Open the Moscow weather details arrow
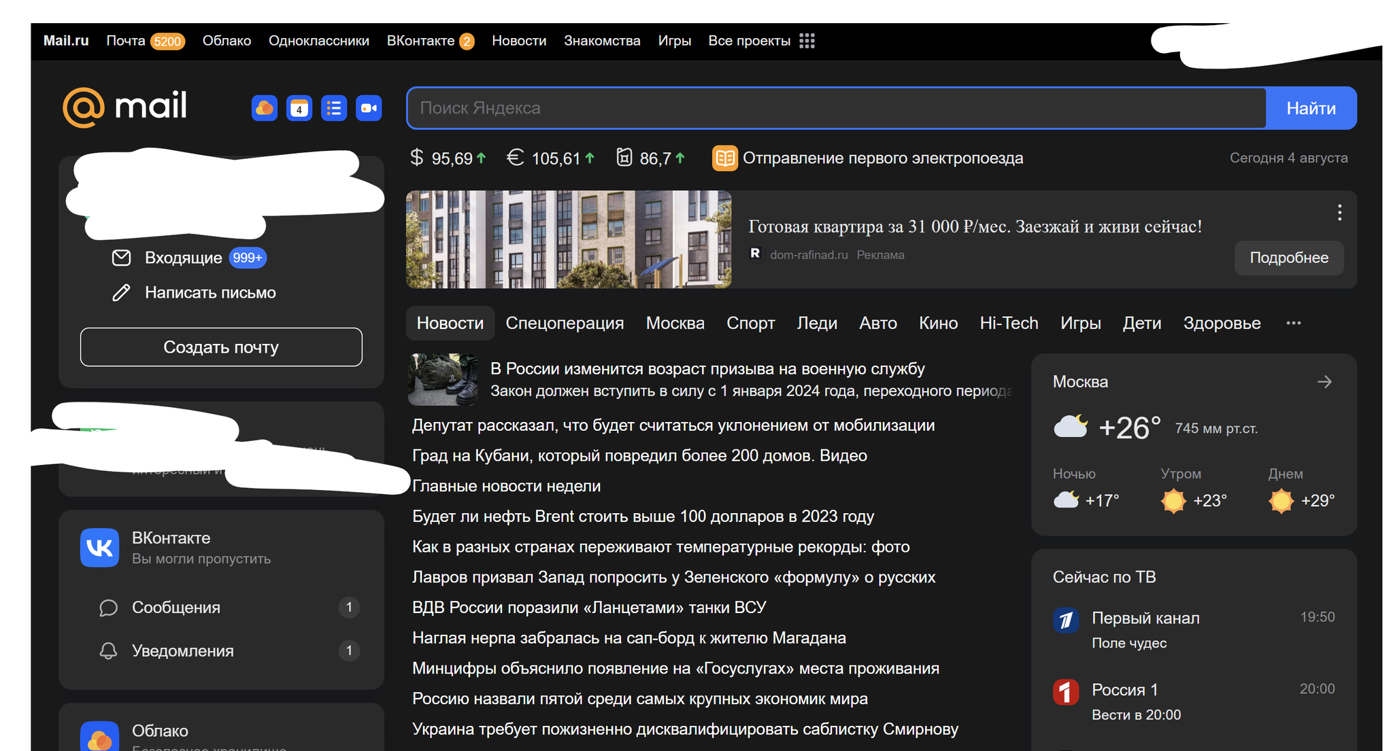This screenshot has height=751, width=1393. pyautogui.click(x=1324, y=382)
